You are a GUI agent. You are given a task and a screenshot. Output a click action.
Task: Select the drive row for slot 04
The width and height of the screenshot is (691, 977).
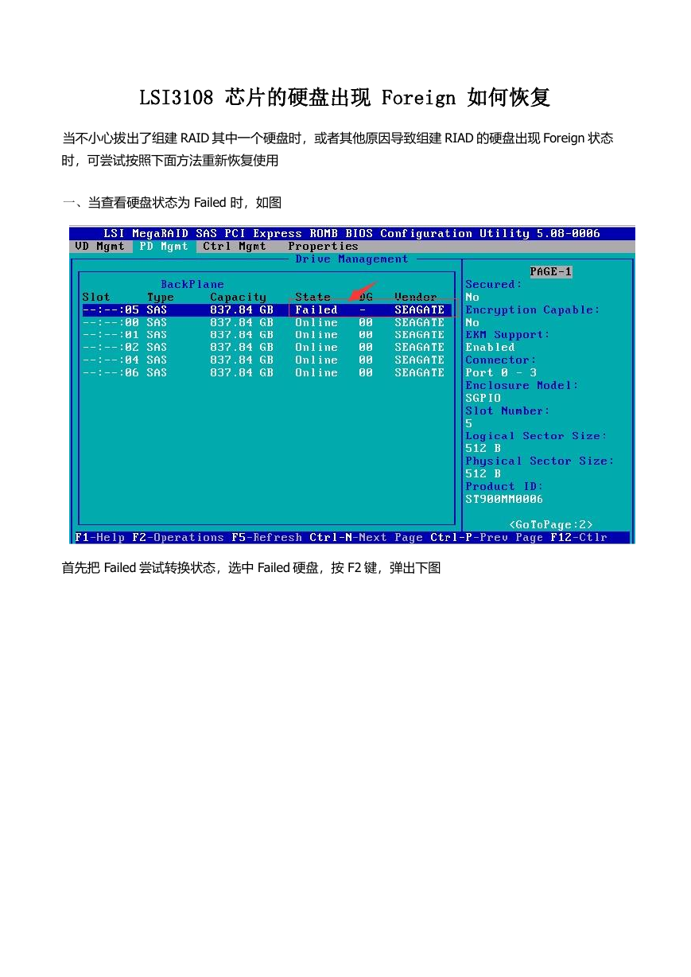coord(266,360)
